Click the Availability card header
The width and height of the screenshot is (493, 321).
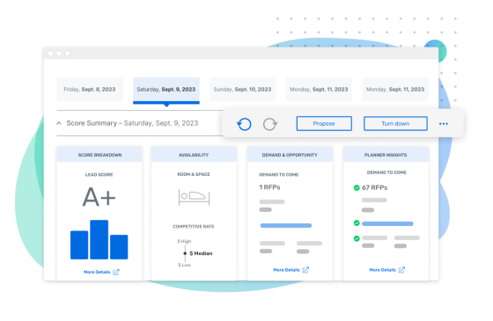pos(194,155)
